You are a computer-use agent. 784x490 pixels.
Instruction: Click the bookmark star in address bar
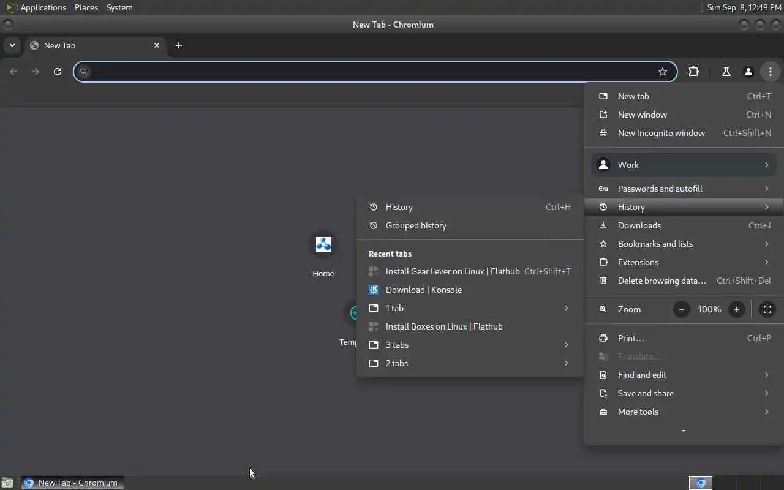coord(663,72)
